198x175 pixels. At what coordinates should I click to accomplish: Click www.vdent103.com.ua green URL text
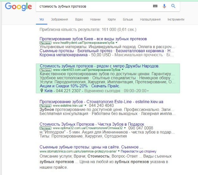(x=86, y=70)
